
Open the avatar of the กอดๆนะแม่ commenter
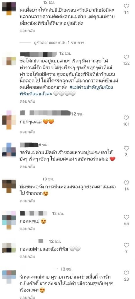point(9,120)
